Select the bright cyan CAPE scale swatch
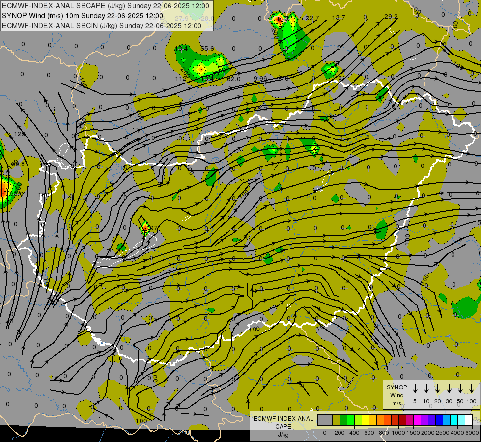The height and width of the screenshot is (442, 481). coord(453,420)
